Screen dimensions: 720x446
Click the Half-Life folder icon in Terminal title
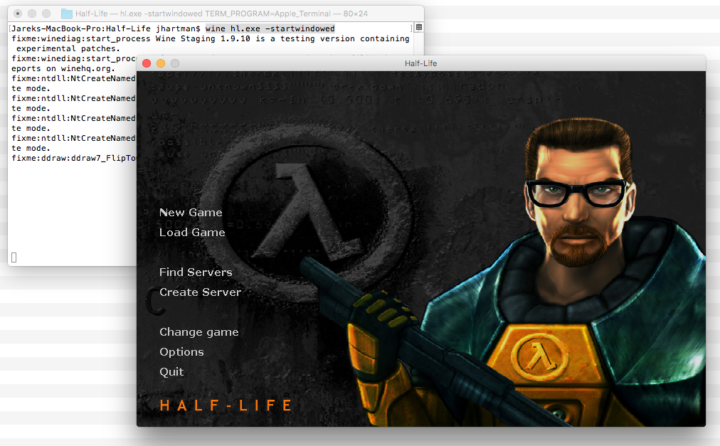[67, 14]
